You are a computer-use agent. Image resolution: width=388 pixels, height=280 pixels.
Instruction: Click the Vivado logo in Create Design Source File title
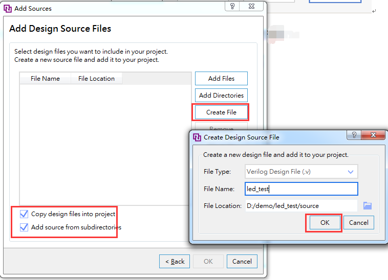pyautogui.click(x=197, y=137)
